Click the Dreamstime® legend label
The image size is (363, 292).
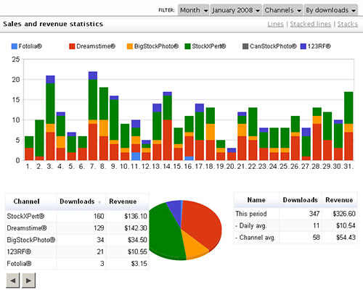96,46
